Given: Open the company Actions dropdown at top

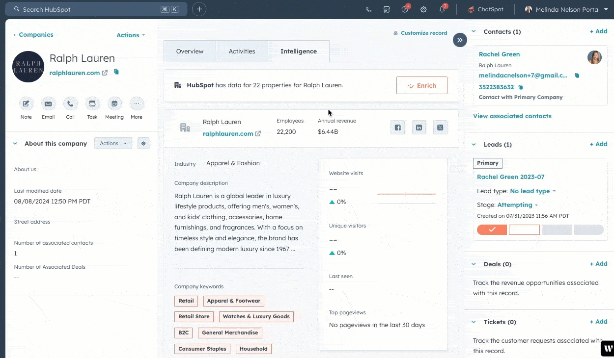Looking at the screenshot, I should click(130, 35).
